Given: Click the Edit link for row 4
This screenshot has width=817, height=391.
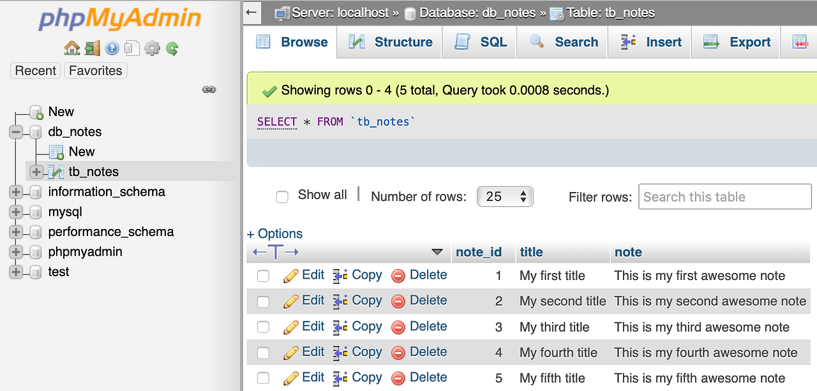Looking at the screenshot, I should 313,352.
